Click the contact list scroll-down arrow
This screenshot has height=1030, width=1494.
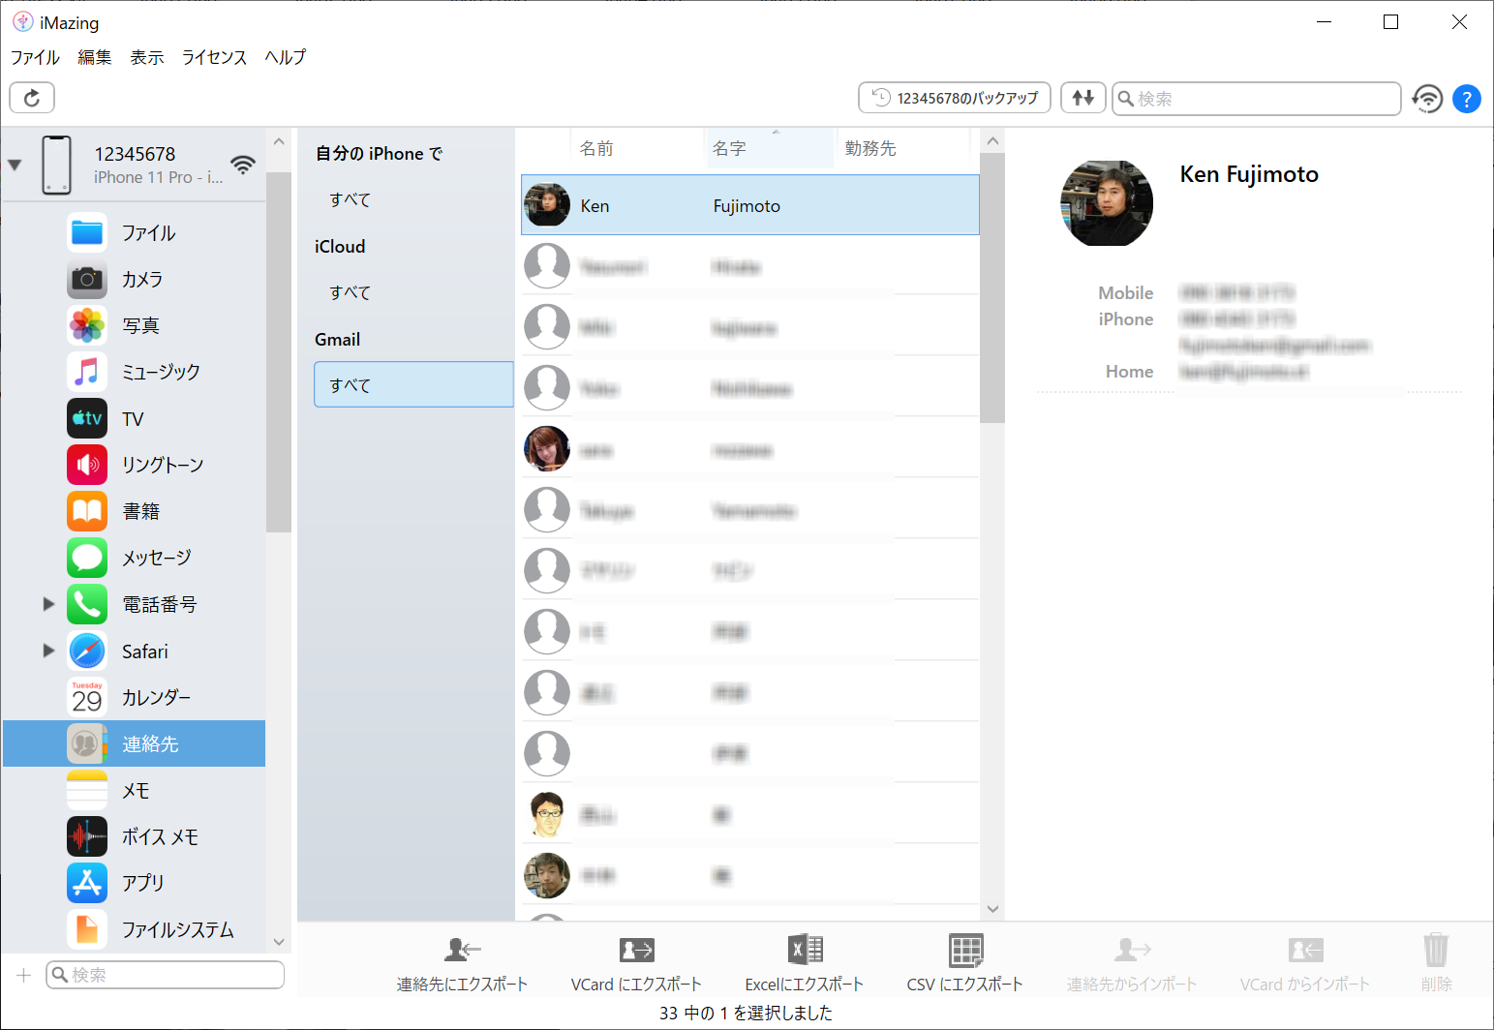tap(992, 909)
